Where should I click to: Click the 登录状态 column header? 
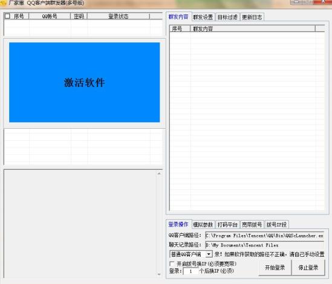coord(119,16)
